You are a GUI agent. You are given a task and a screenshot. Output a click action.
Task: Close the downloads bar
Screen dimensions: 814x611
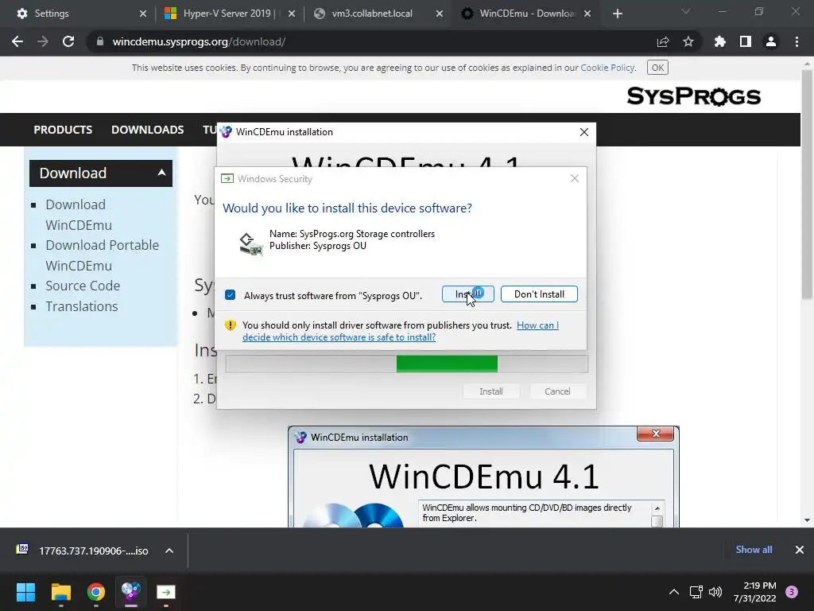tap(800, 549)
